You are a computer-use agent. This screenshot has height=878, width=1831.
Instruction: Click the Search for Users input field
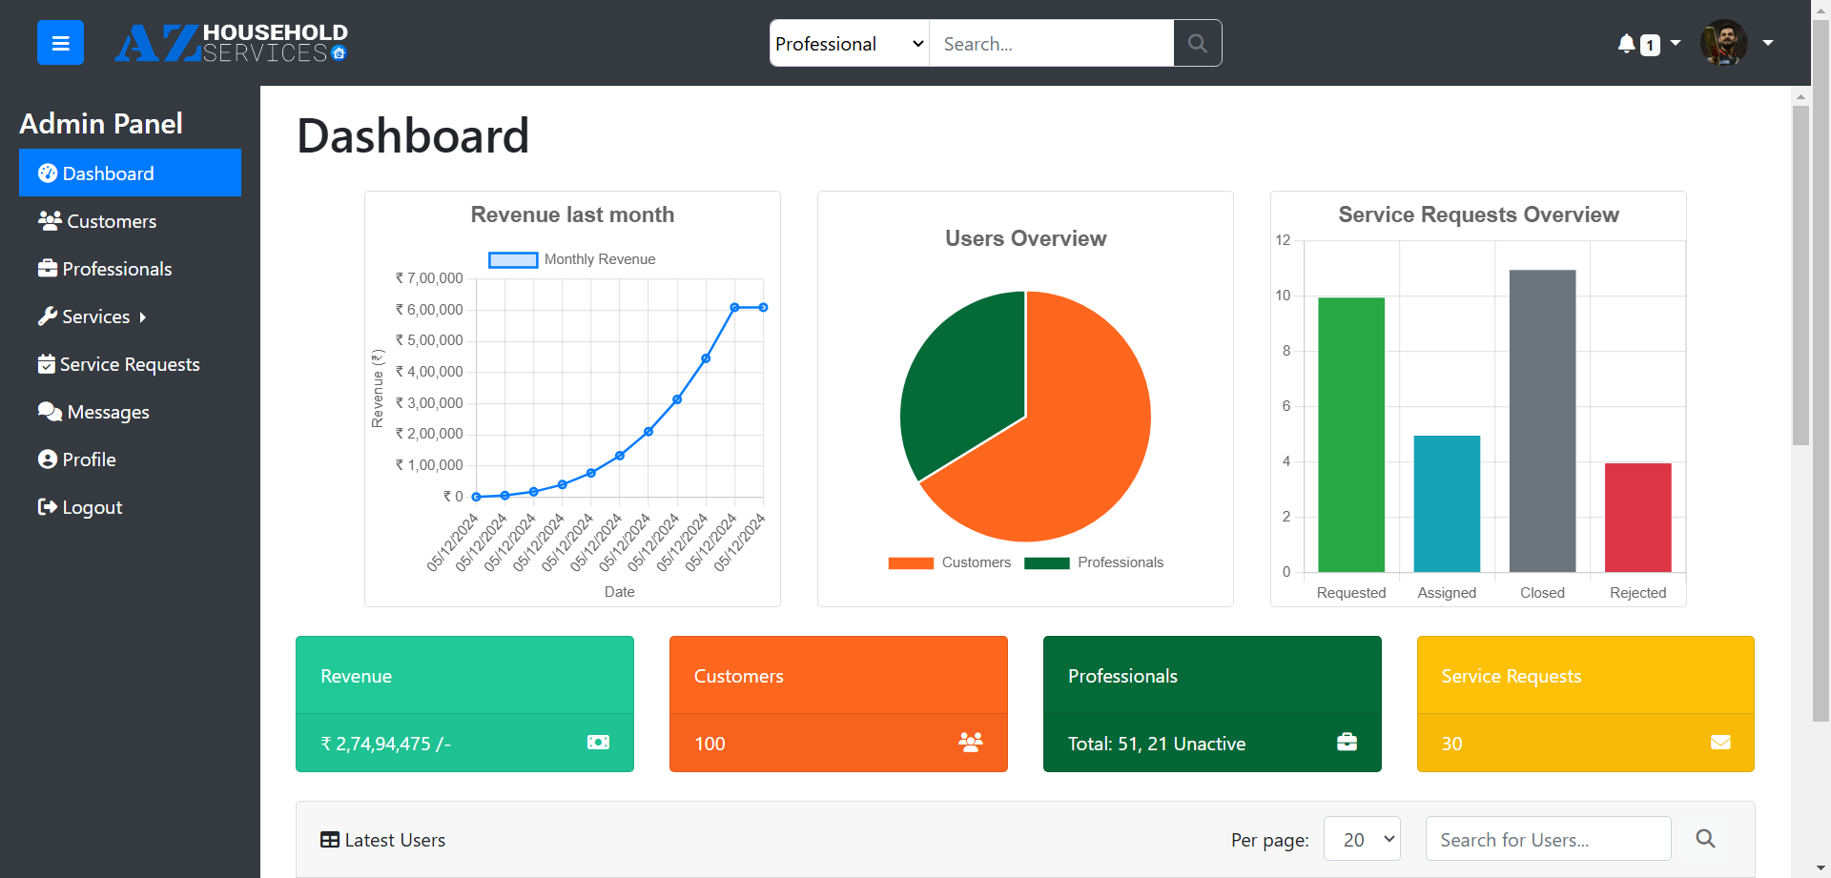(x=1547, y=839)
